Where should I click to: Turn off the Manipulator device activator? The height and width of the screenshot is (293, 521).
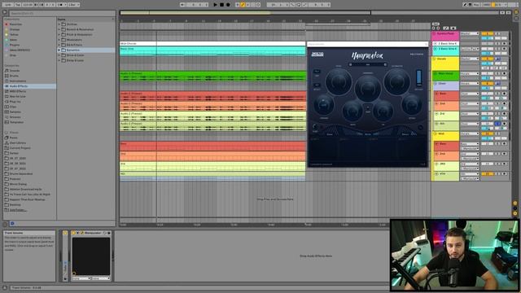click(73, 233)
